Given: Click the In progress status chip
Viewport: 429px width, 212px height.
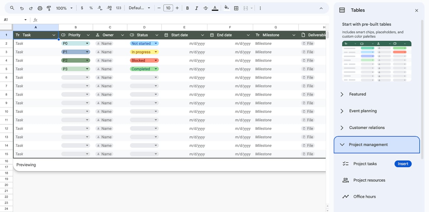Looking at the screenshot, I should pos(144,52).
